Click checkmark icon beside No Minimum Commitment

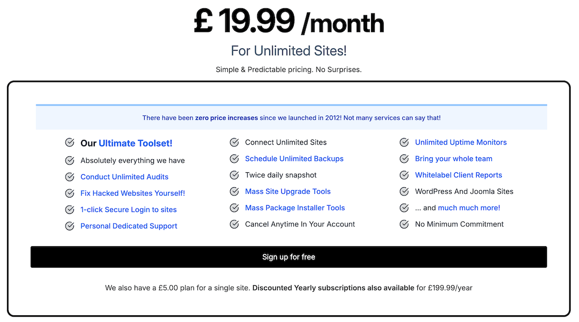[x=404, y=224]
